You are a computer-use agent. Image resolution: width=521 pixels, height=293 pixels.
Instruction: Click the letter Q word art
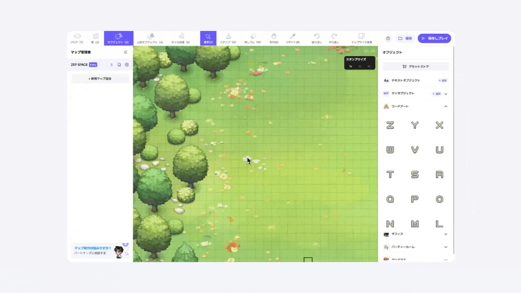pyautogui.click(x=390, y=199)
